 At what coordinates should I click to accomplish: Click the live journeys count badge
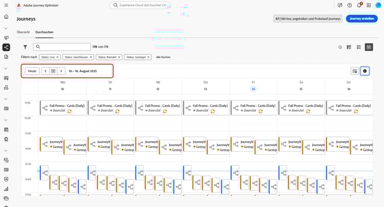coord(308,18)
